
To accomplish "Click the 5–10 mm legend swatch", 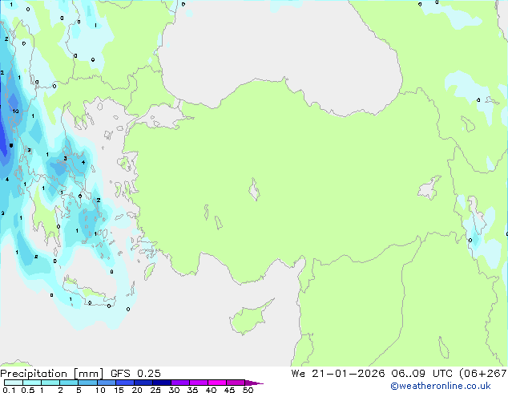I will click(87, 383).
